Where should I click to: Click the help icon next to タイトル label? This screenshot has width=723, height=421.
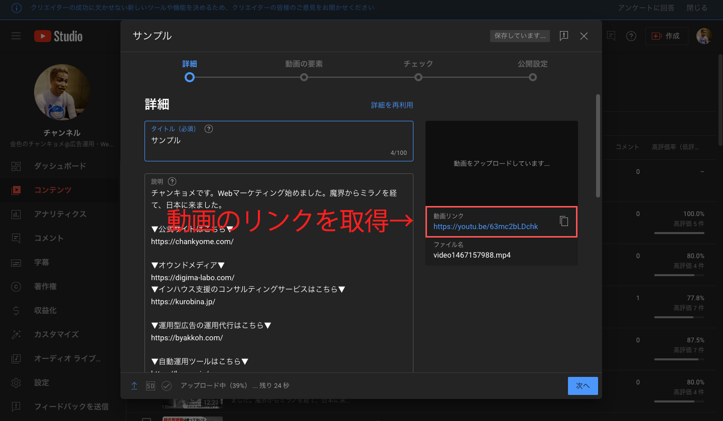[209, 129]
